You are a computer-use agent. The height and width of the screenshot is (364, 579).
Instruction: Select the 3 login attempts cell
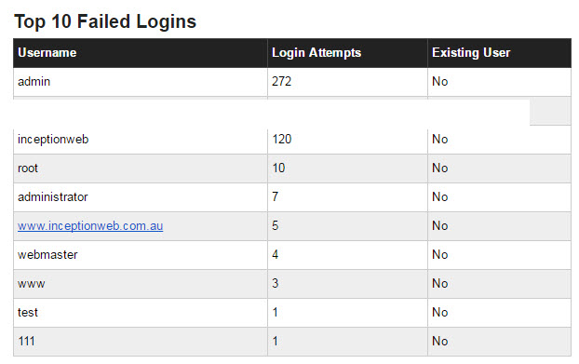(347, 284)
